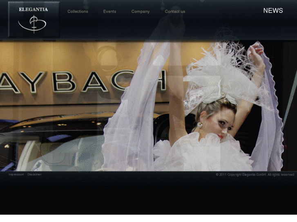Open the NEWS section
Screen dimensions: 297x222
point(273,11)
